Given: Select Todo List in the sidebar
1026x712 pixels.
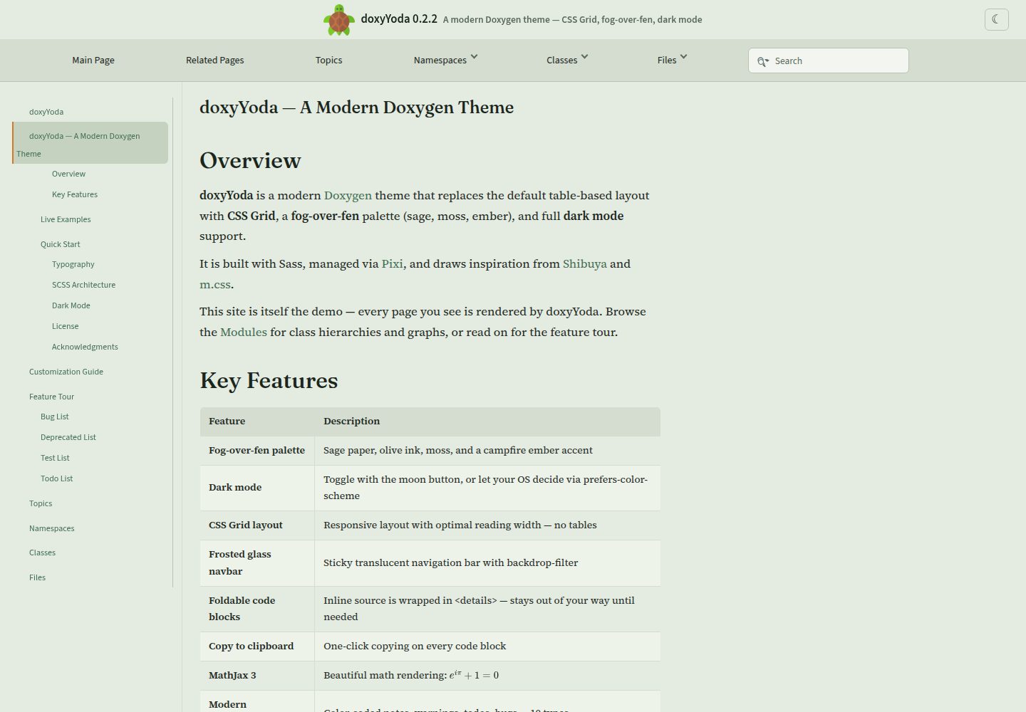Looking at the screenshot, I should click(x=57, y=478).
